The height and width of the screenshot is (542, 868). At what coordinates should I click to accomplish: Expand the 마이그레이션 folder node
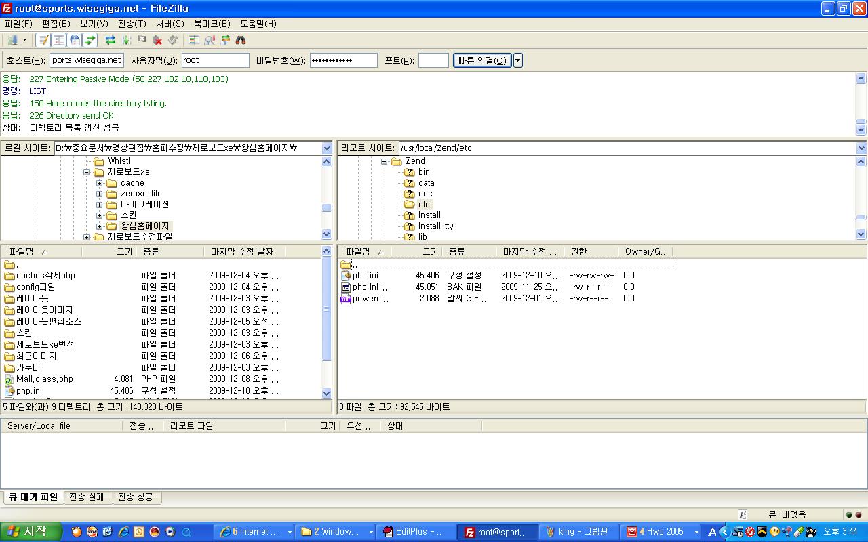click(99, 205)
